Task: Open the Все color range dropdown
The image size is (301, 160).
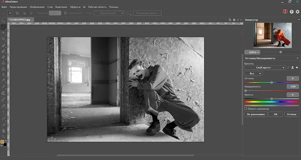Action: (253, 73)
